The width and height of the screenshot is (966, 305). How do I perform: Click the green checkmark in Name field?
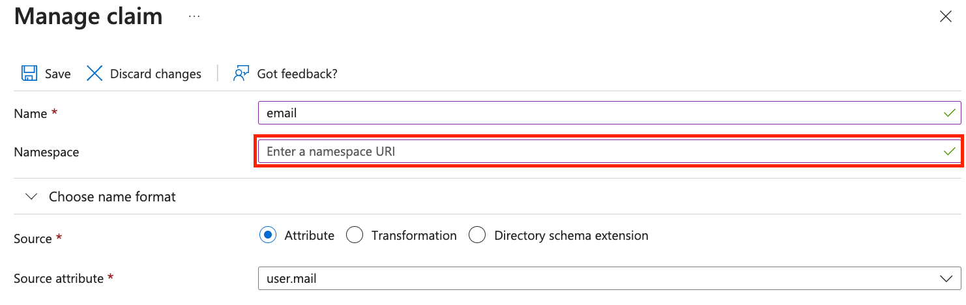[x=949, y=113]
